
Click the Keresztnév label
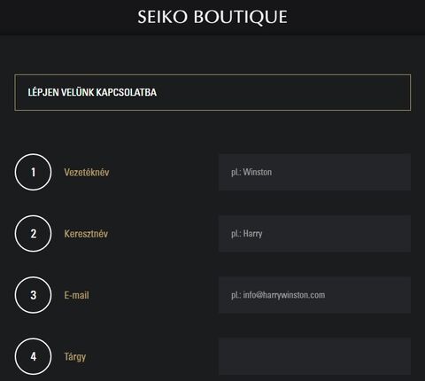click(86, 234)
